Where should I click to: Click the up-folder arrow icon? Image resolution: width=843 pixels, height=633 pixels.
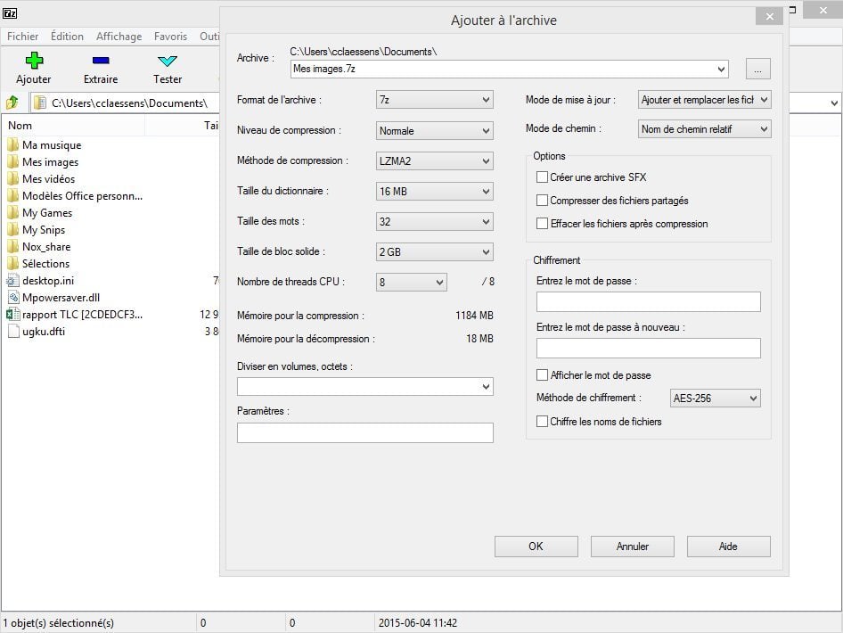(12, 103)
